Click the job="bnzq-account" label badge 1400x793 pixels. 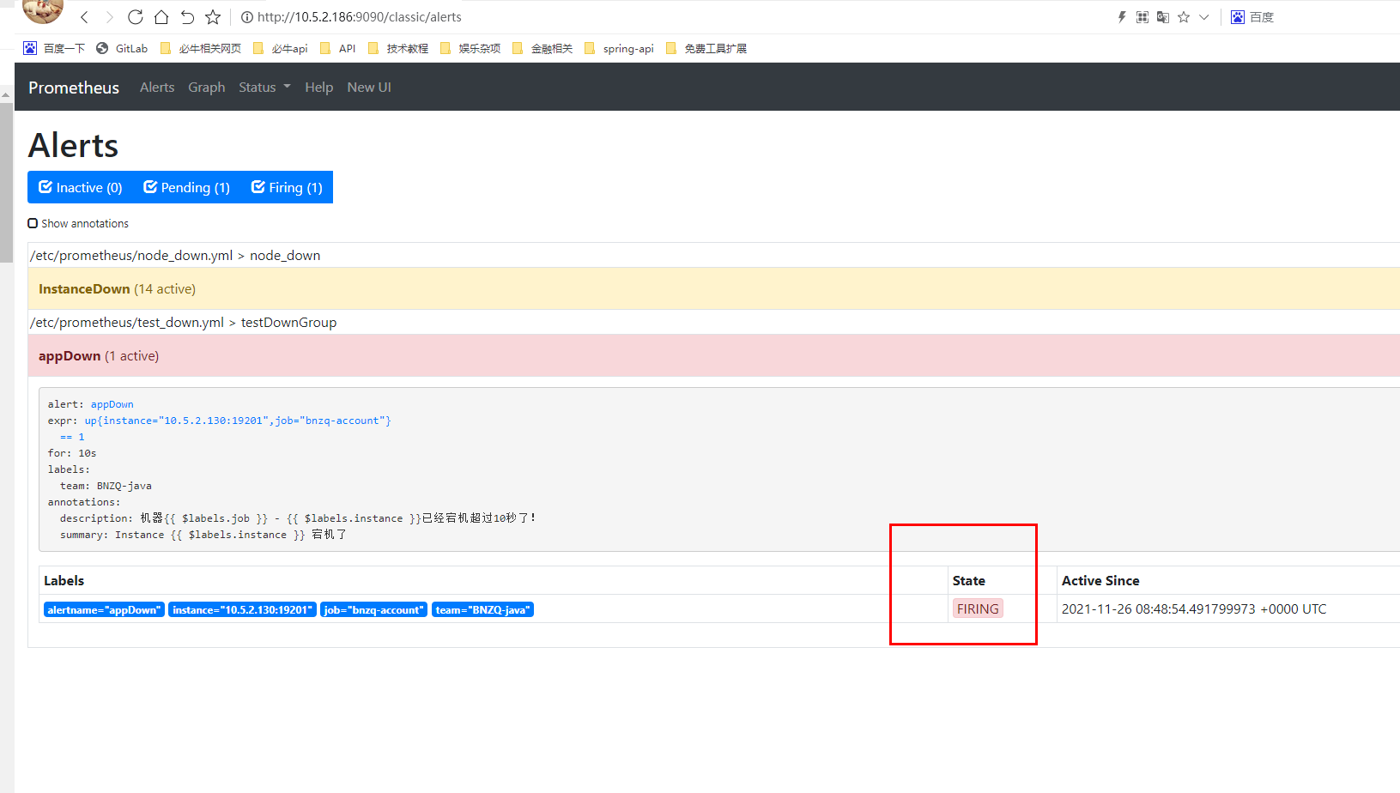(x=374, y=610)
